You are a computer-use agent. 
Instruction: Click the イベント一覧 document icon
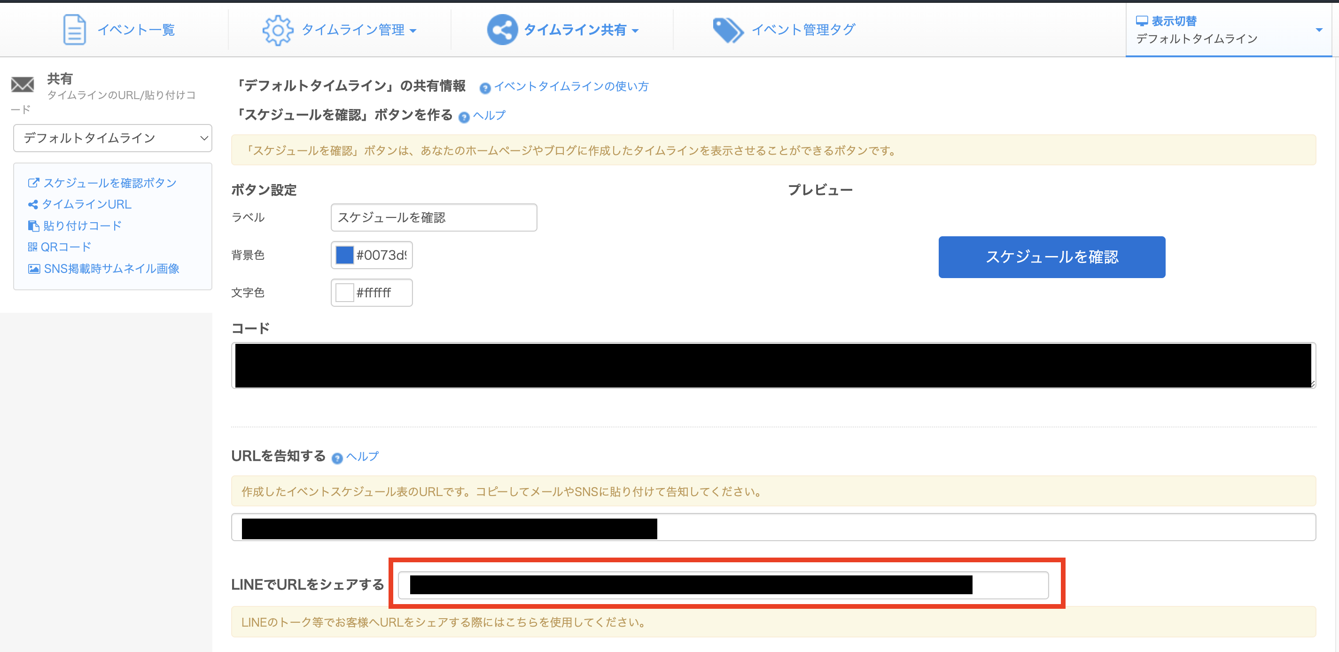pos(74,30)
